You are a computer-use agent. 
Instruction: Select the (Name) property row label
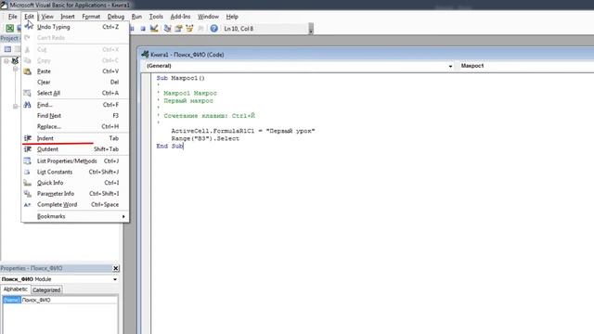tap(12, 300)
